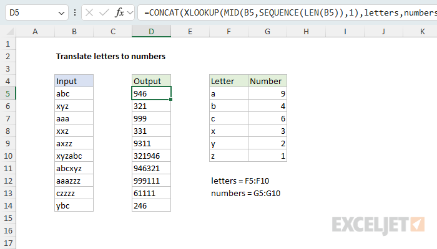This screenshot has width=437, height=249.
Task: Click the three-dot handle beside Name Box
Action: [75, 12]
